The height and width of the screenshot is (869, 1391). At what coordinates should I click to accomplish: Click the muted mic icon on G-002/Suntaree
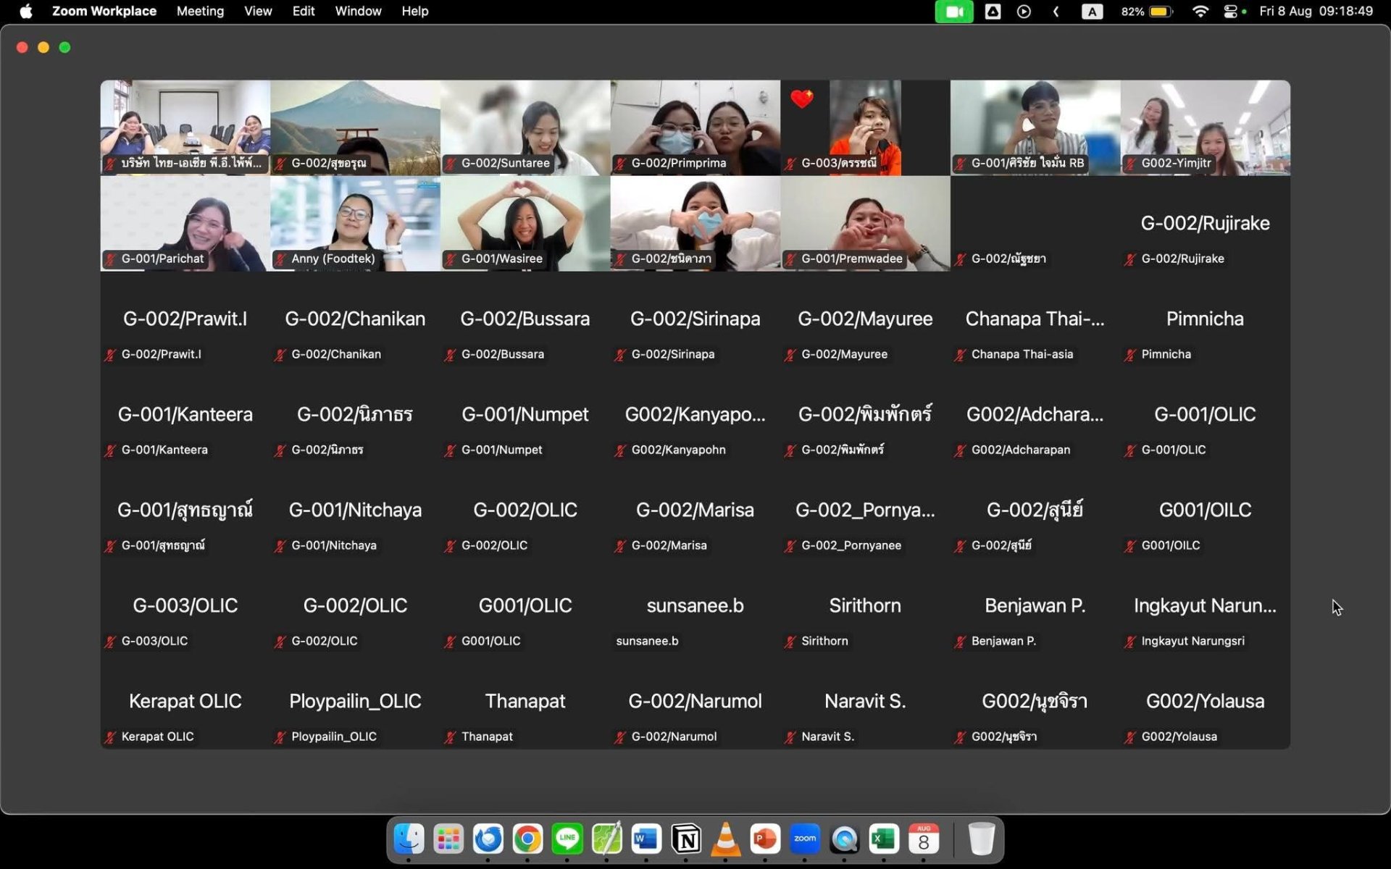(451, 164)
